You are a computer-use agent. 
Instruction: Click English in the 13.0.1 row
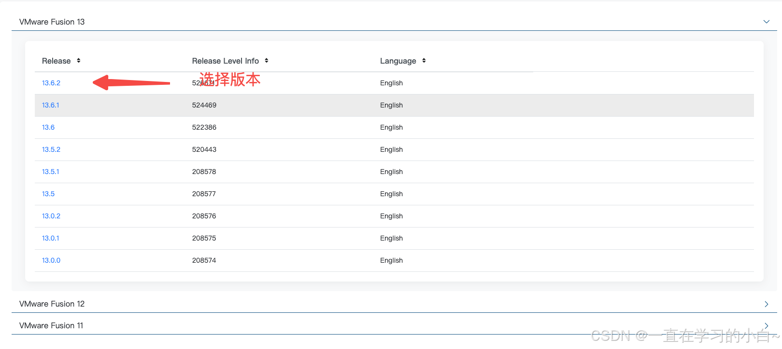(x=391, y=238)
